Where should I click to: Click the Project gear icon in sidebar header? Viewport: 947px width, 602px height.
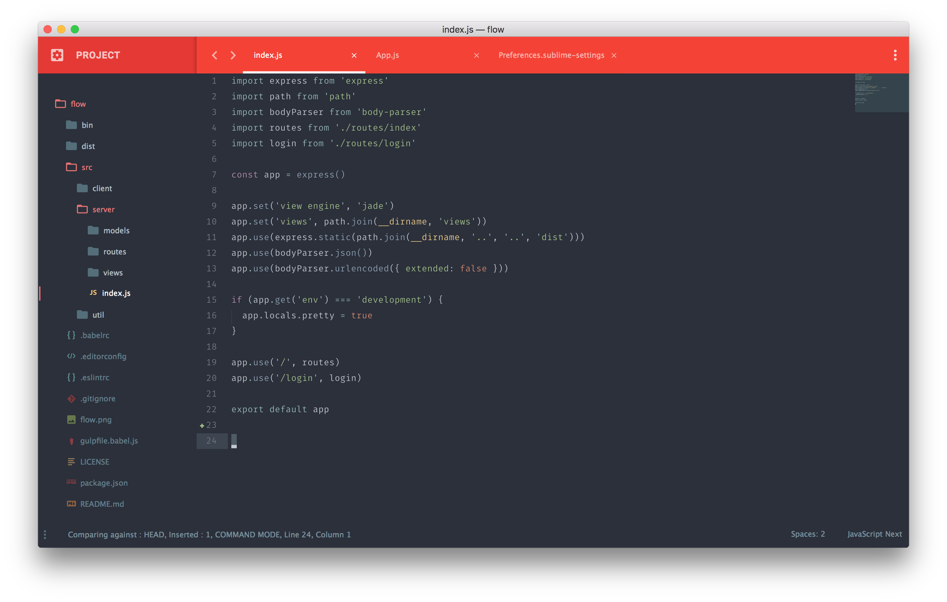[x=57, y=55]
